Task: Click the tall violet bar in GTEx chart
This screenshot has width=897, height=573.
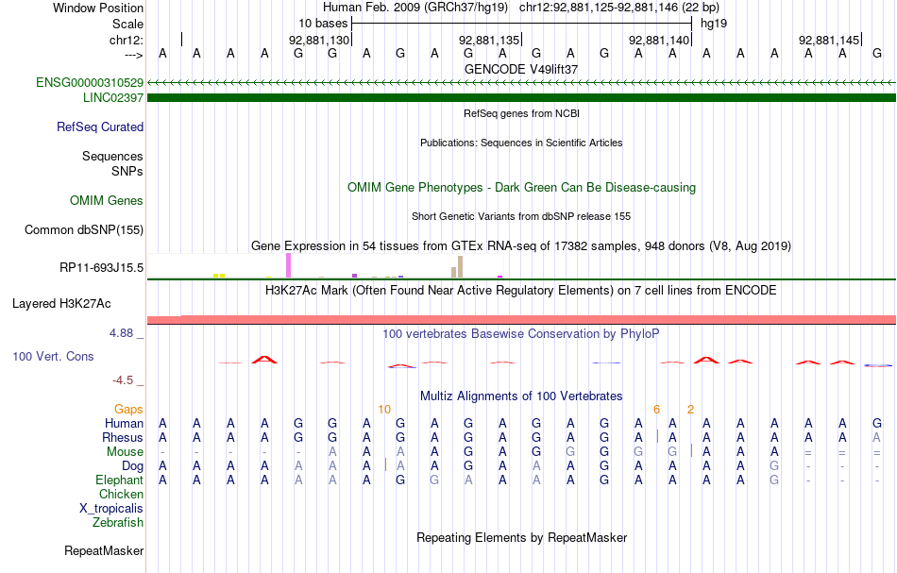Action: click(x=288, y=265)
